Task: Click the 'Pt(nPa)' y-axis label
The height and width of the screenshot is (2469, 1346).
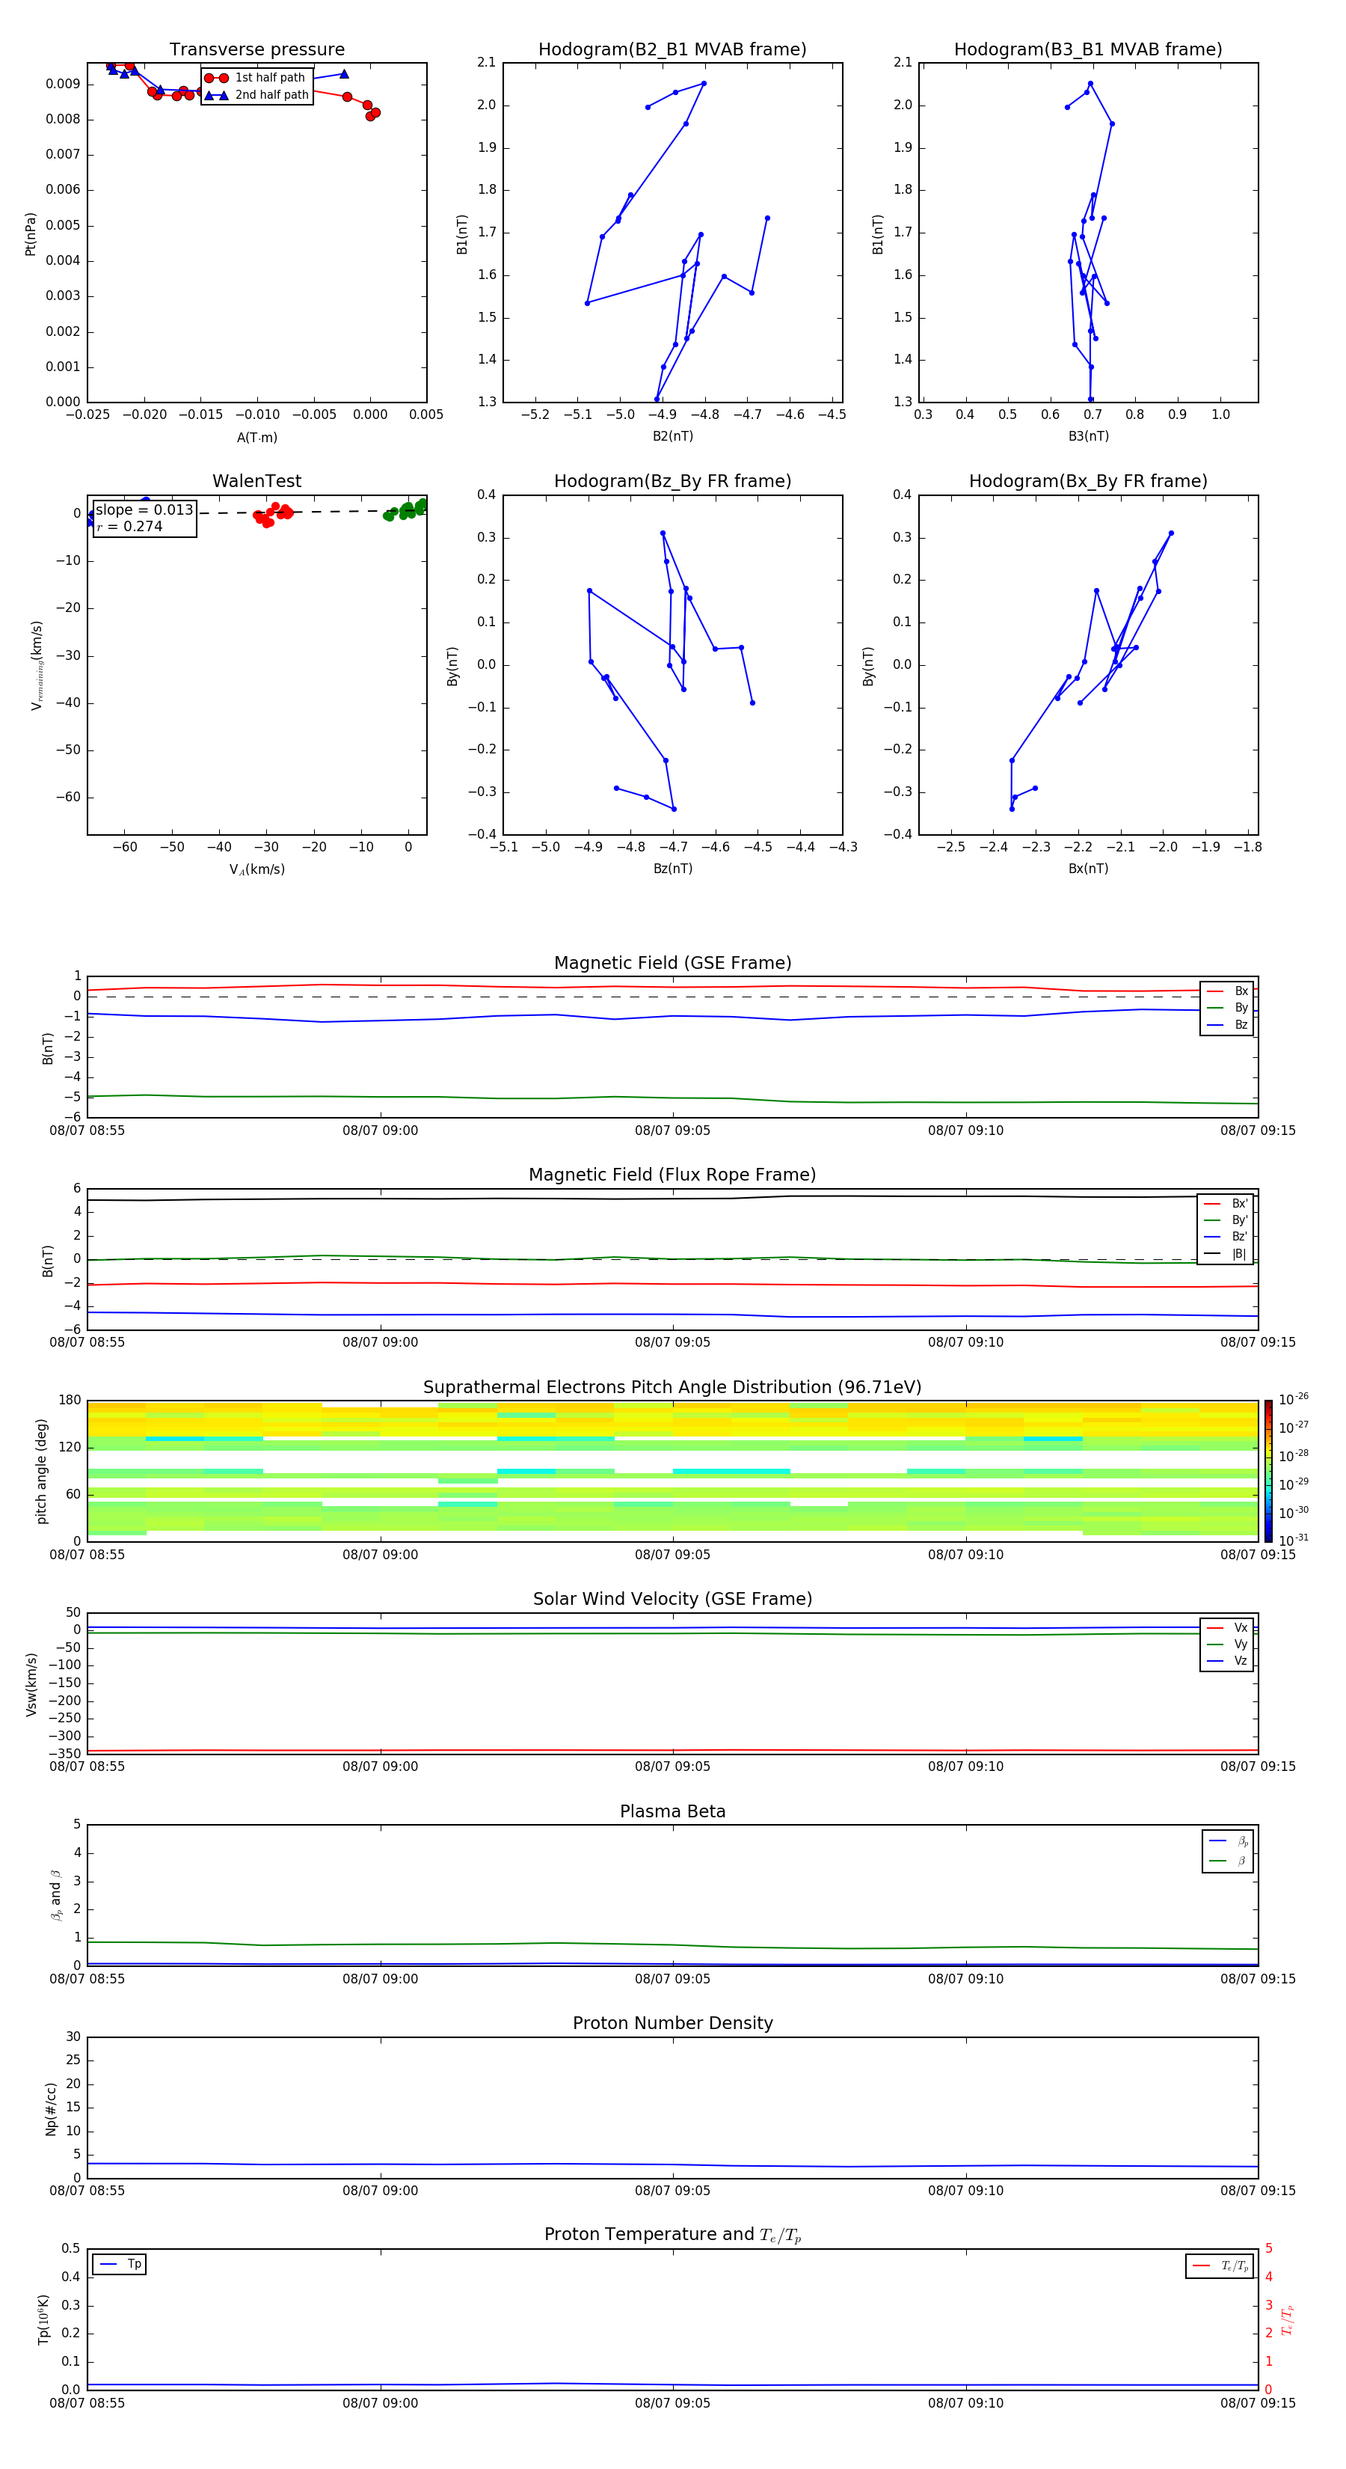Action: point(31,233)
